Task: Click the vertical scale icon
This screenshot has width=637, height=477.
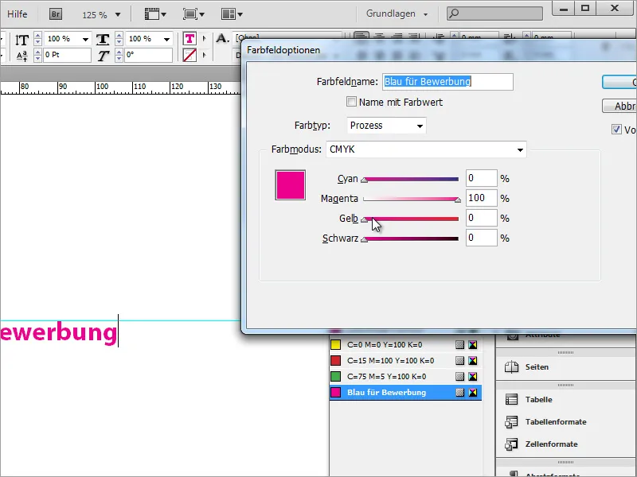Action: pyautogui.click(x=22, y=40)
